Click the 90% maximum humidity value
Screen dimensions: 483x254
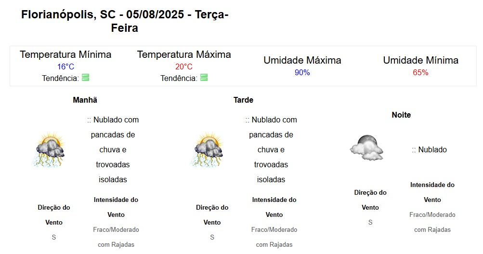302,72
